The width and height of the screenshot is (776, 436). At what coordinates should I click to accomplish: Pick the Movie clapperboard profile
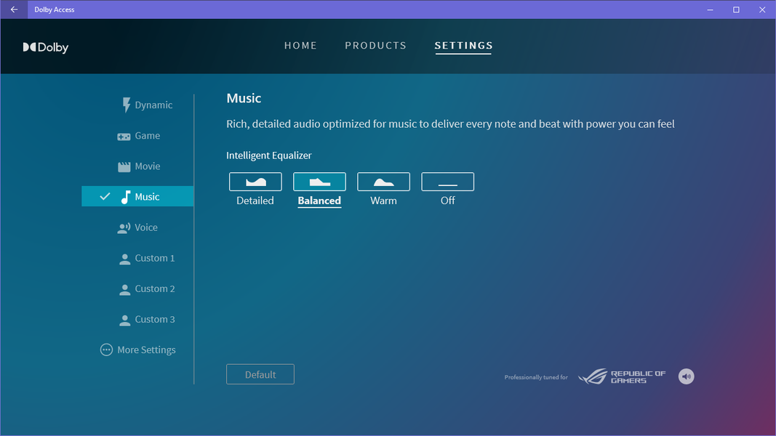pos(139,166)
